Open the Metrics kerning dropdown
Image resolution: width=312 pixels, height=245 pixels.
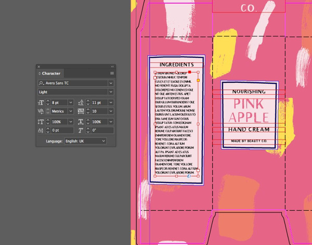71,111
